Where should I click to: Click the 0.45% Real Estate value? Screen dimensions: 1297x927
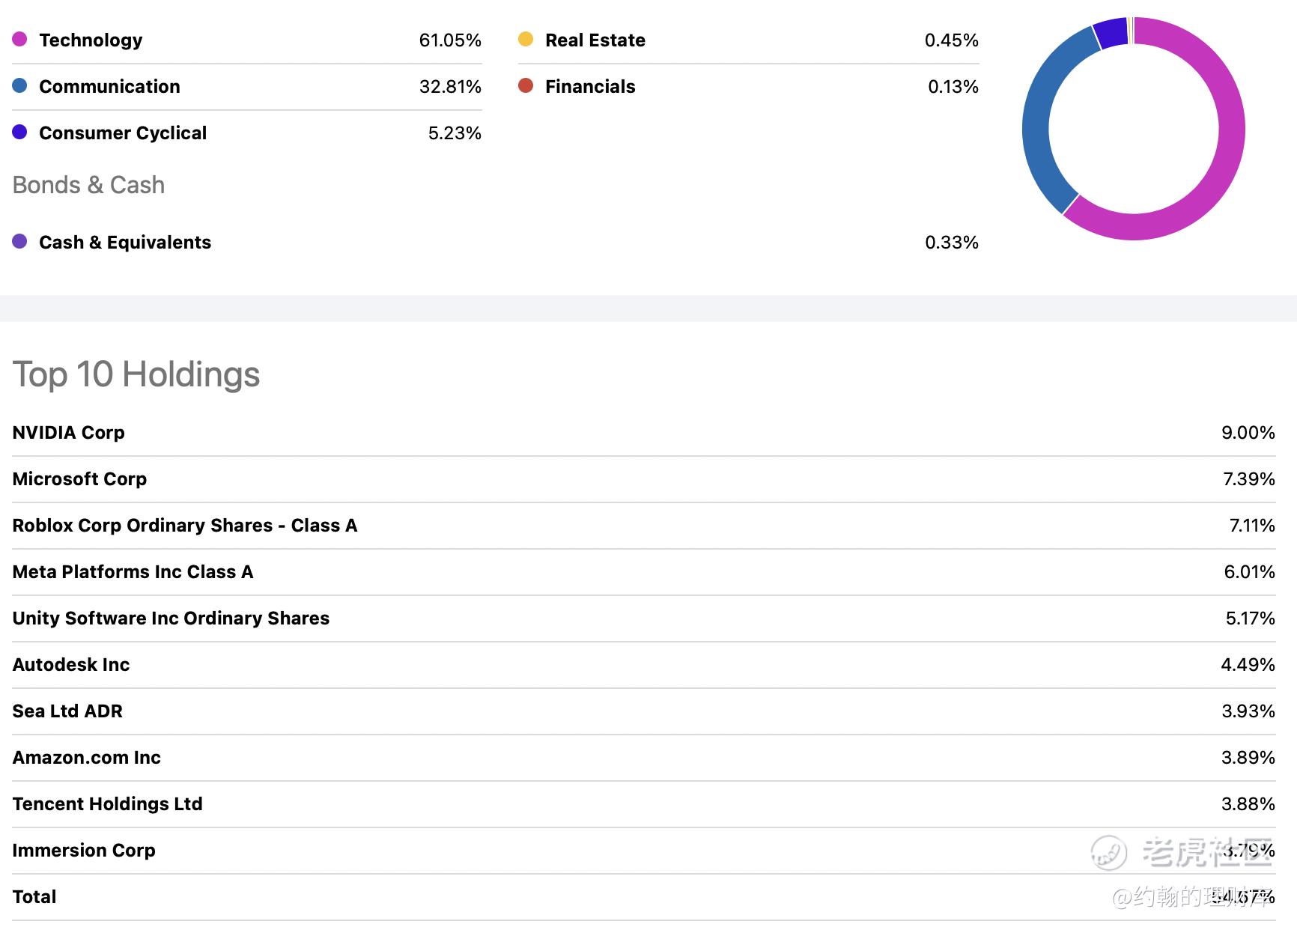[952, 40]
